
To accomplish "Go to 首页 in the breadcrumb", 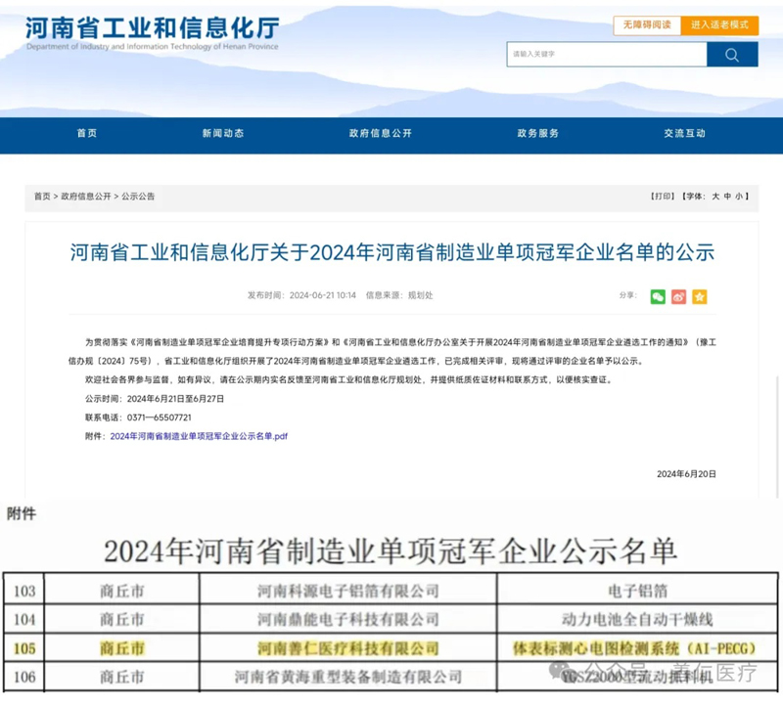I will (x=42, y=197).
